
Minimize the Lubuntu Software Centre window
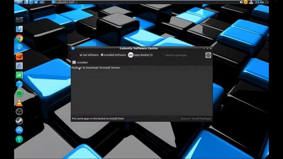[x=204, y=48]
